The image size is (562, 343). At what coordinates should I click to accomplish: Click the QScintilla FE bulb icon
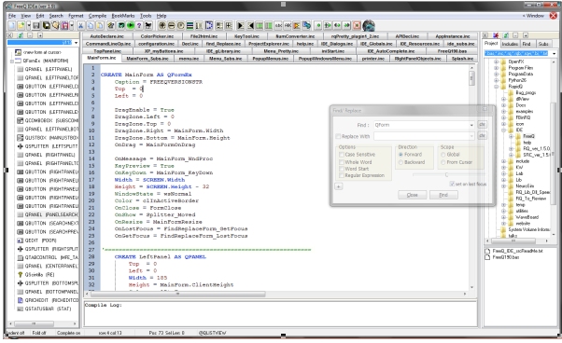pyautogui.click(x=21, y=275)
